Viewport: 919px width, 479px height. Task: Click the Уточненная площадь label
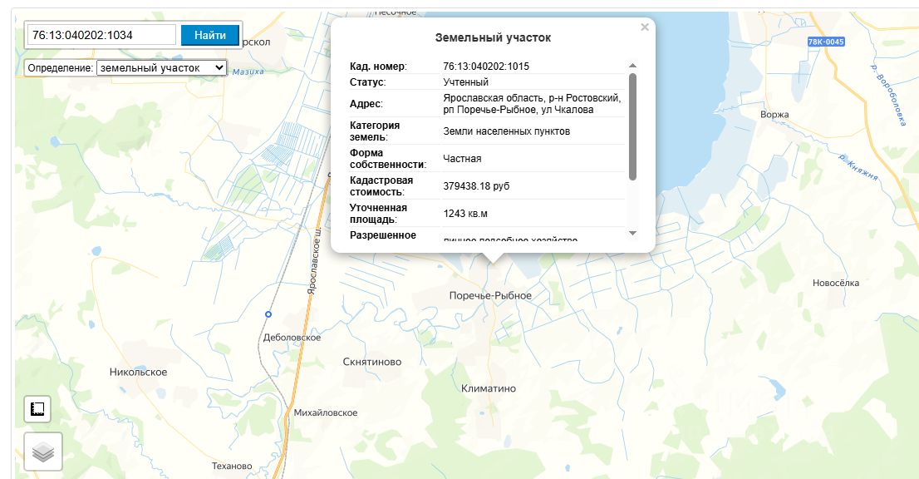(378, 214)
